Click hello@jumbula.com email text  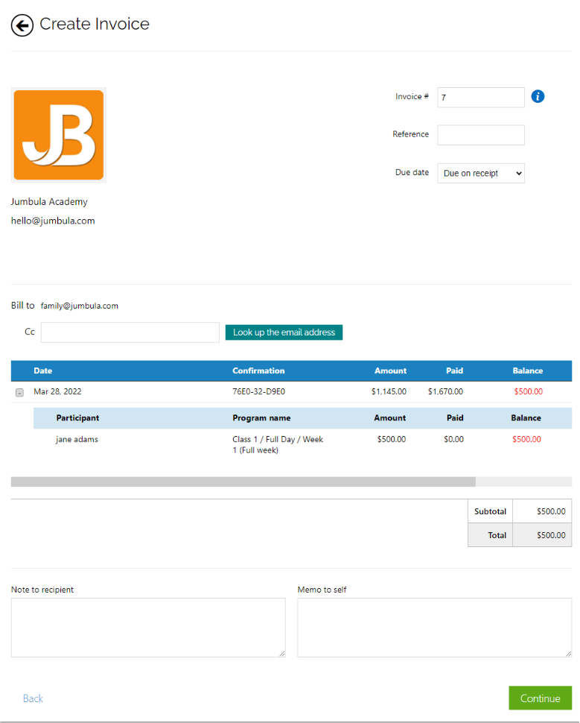click(53, 221)
